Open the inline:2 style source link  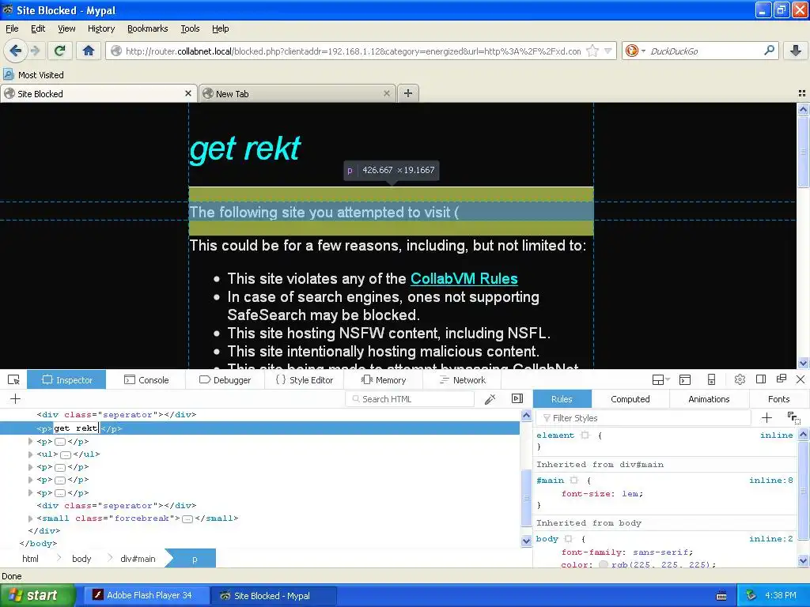(770, 539)
